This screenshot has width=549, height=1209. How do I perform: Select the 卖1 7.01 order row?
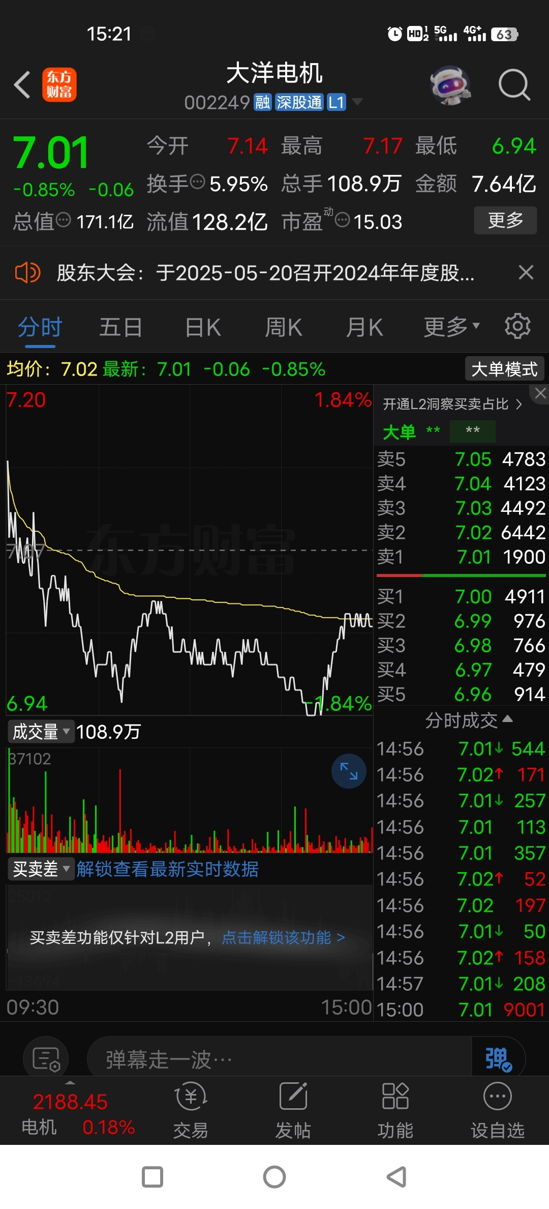pyautogui.click(x=461, y=557)
